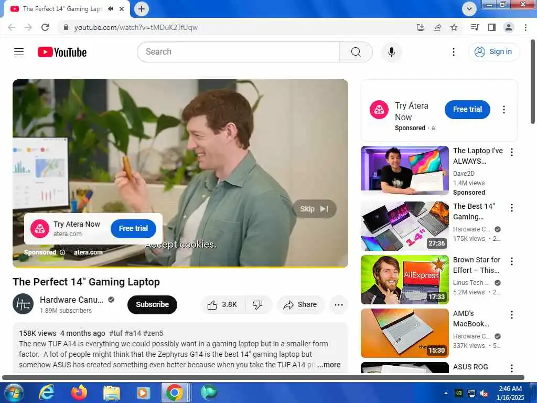Image resolution: width=537 pixels, height=403 pixels.
Task: Open Windows Start menu
Action: [x=13, y=393]
